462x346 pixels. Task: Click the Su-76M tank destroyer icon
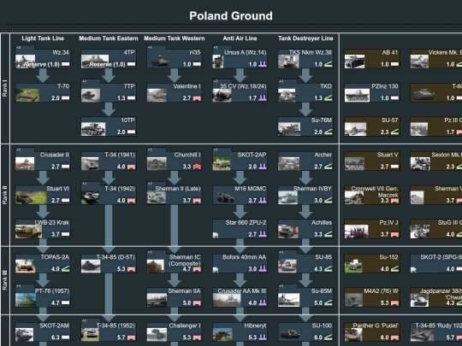click(x=329, y=132)
